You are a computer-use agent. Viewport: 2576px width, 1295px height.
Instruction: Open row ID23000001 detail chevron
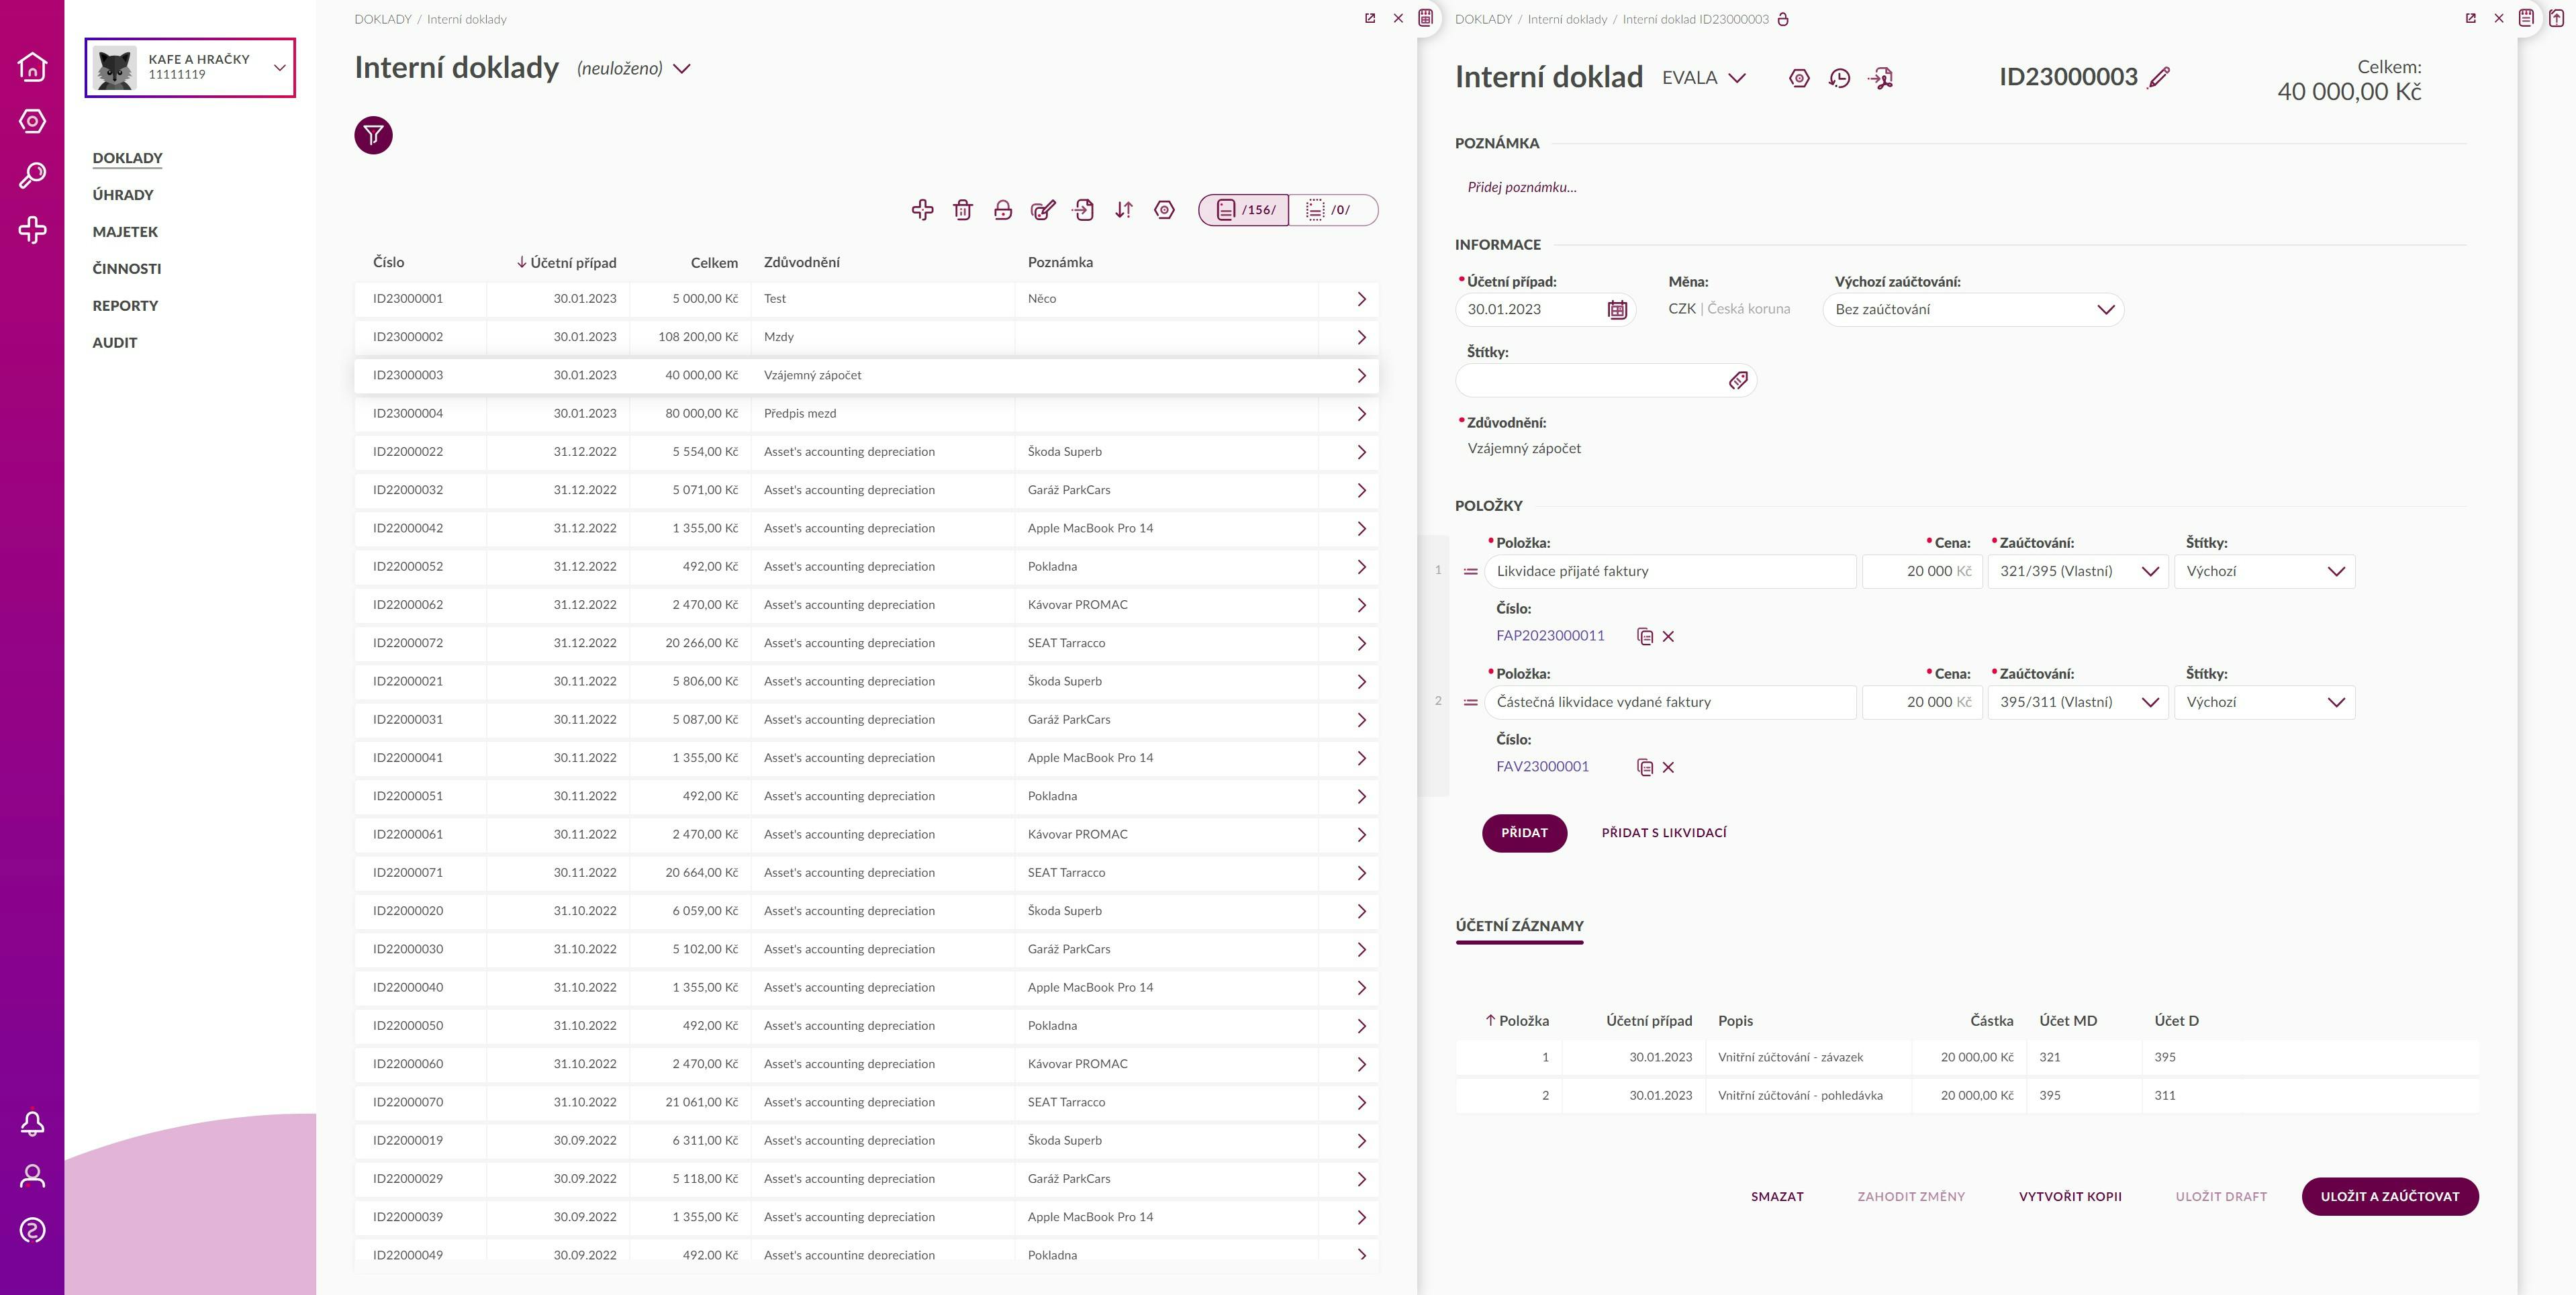coord(1360,299)
